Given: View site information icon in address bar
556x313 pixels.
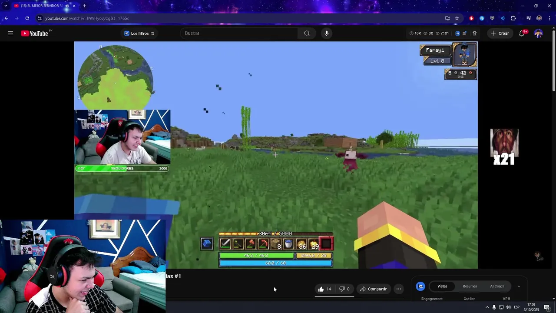Looking at the screenshot, I should [x=40, y=18].
